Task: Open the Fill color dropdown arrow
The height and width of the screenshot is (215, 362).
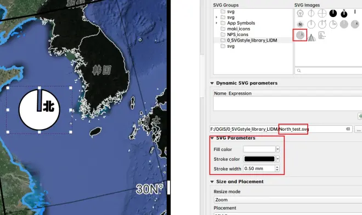Action: point(278,149)
